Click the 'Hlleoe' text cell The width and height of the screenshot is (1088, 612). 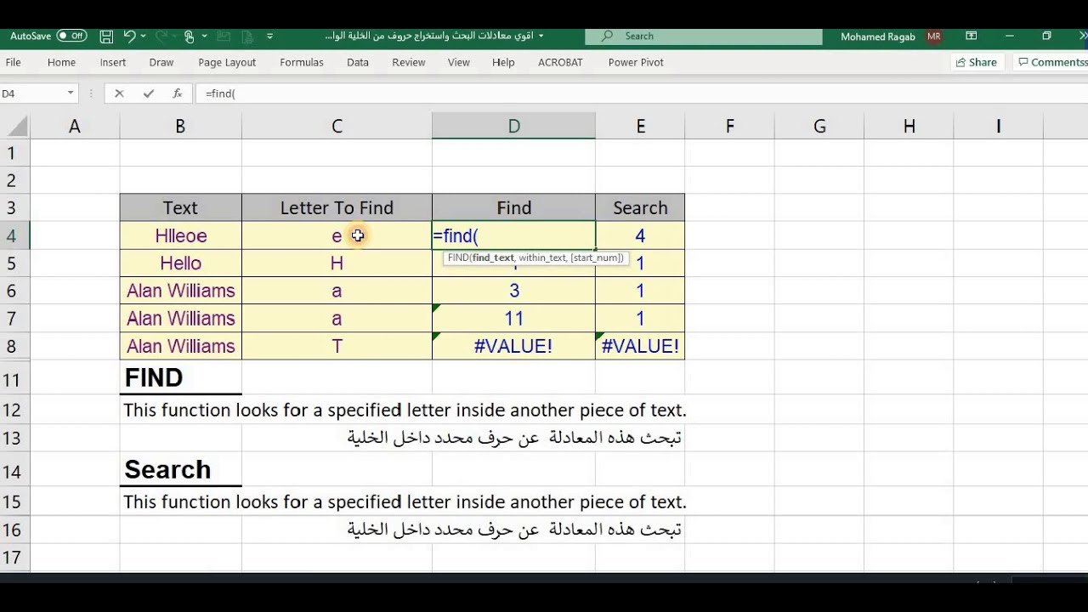[180, 235]
